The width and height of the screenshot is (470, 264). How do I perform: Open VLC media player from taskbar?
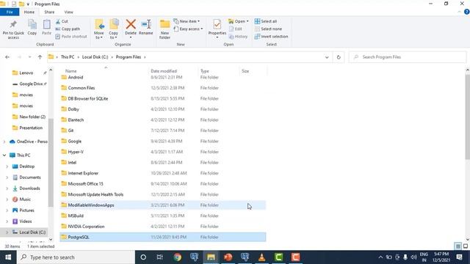pyautogui.click(x=261, y=257)
